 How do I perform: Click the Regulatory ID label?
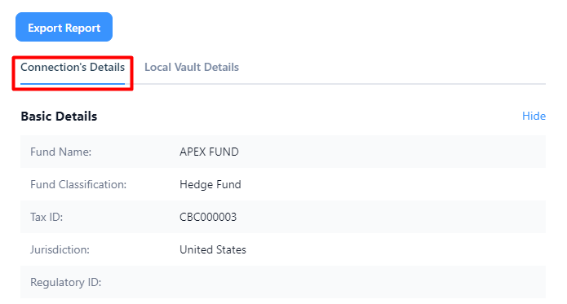66,282
